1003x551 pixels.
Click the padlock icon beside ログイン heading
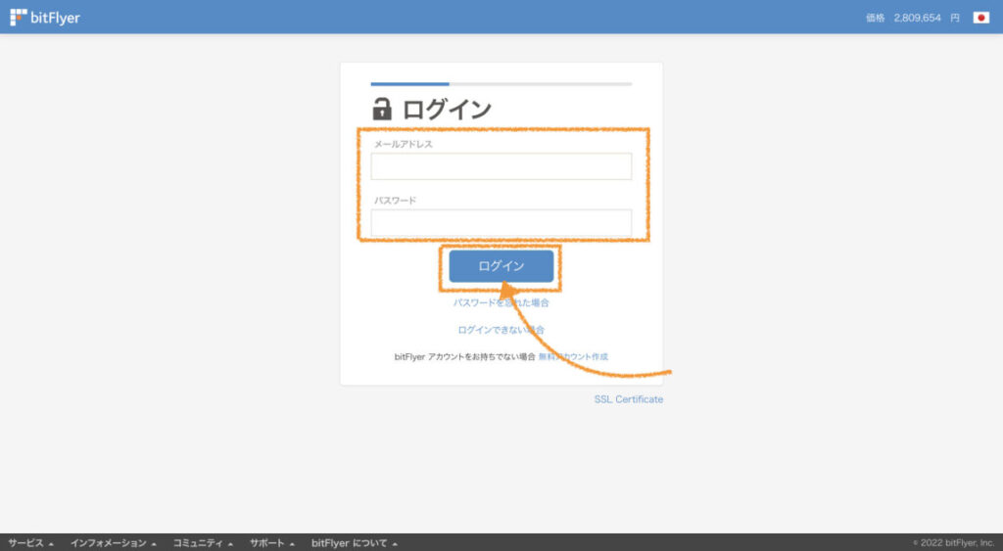tap(382, 109)
